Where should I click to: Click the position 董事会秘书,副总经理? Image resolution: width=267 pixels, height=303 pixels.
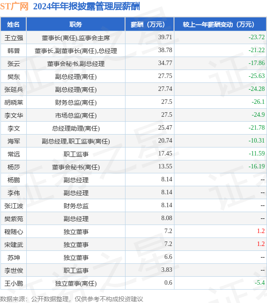tap(76, 64)
